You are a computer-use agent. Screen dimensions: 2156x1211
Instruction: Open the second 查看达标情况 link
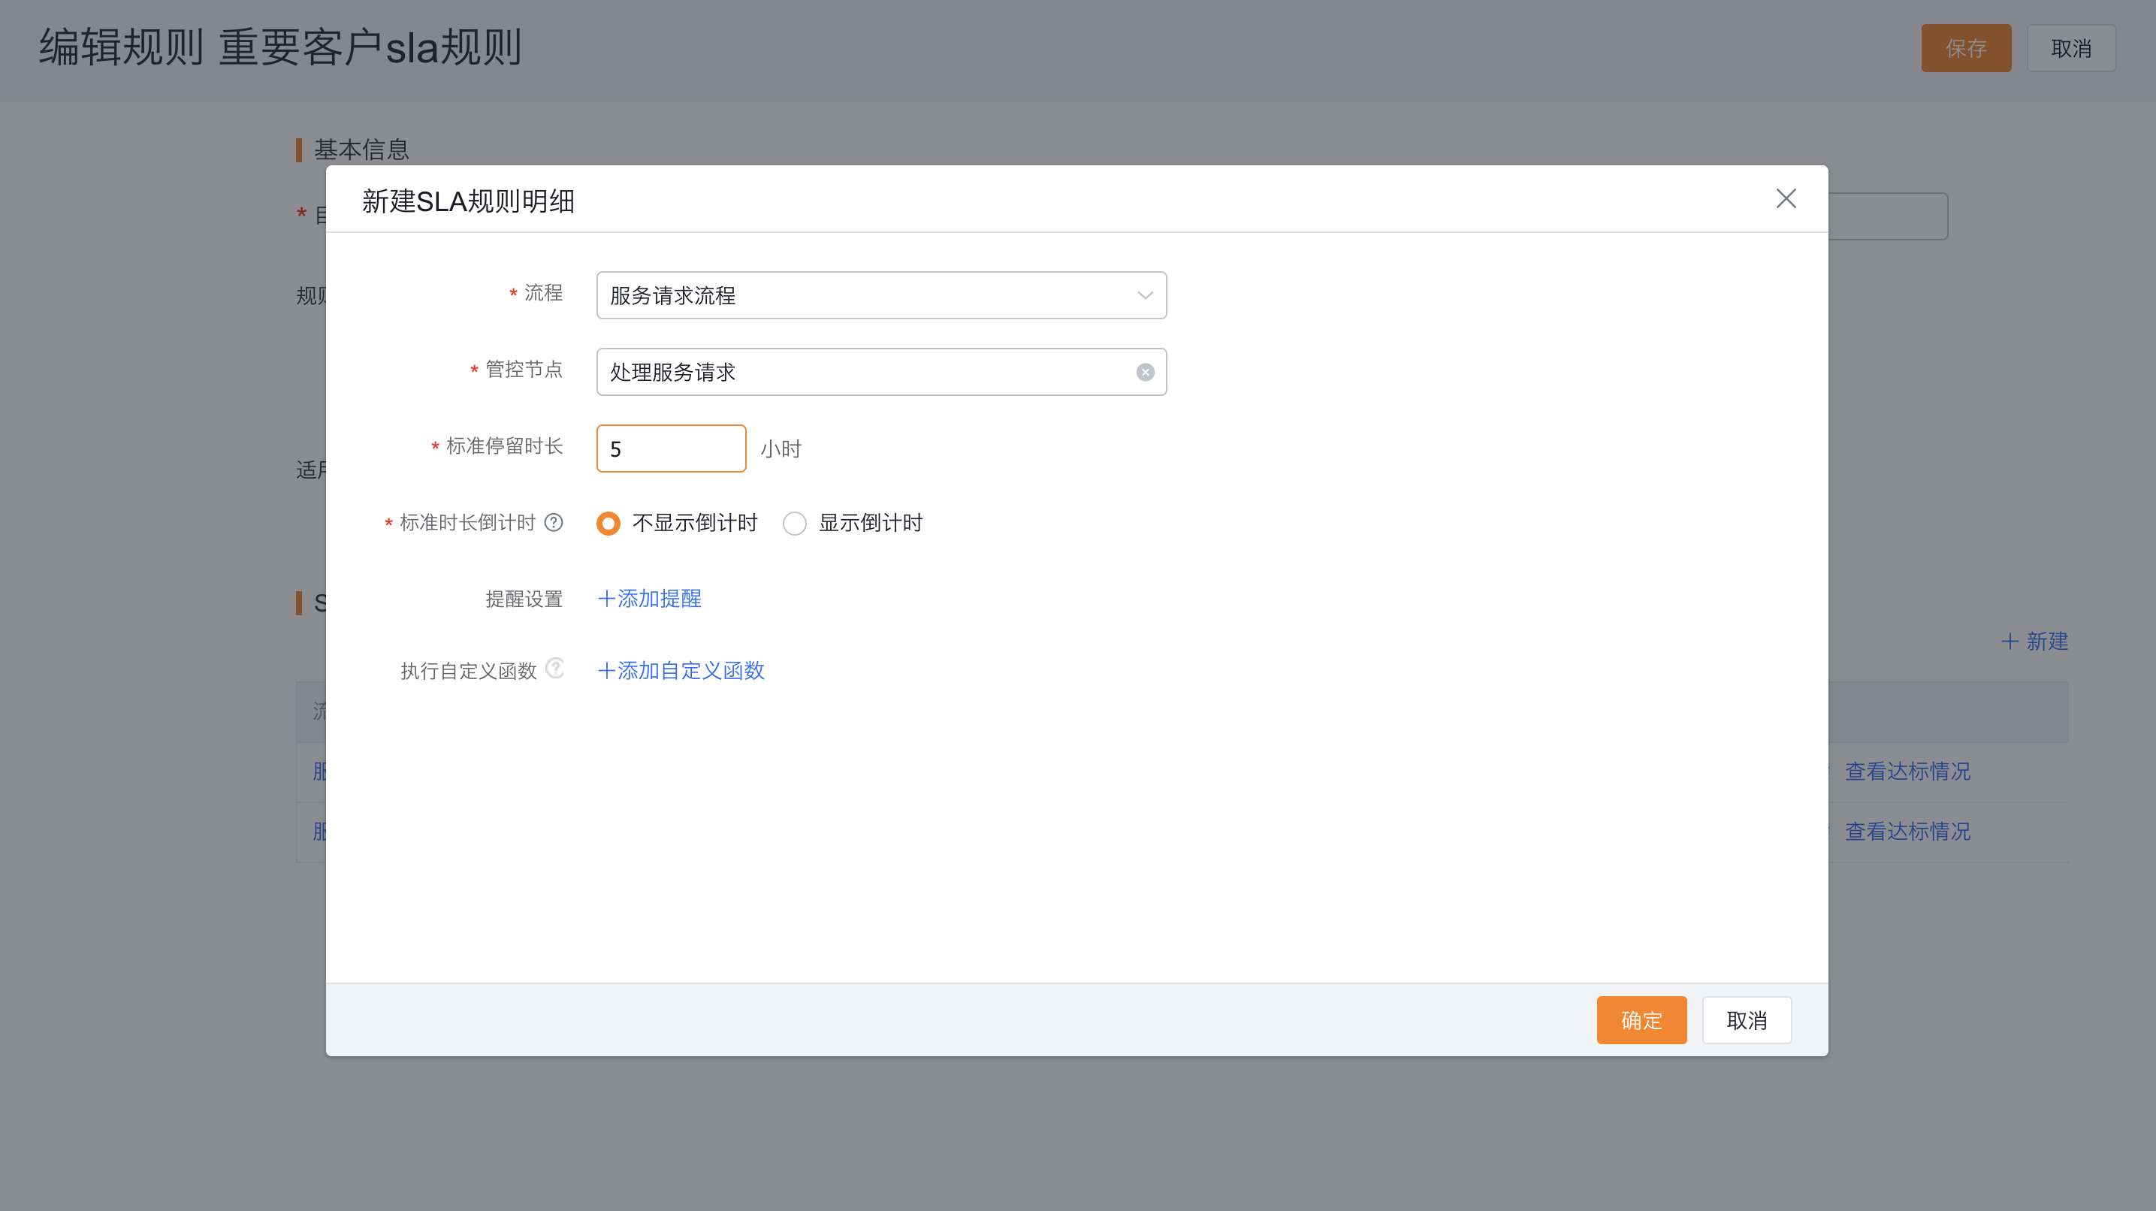point(1907,831)
